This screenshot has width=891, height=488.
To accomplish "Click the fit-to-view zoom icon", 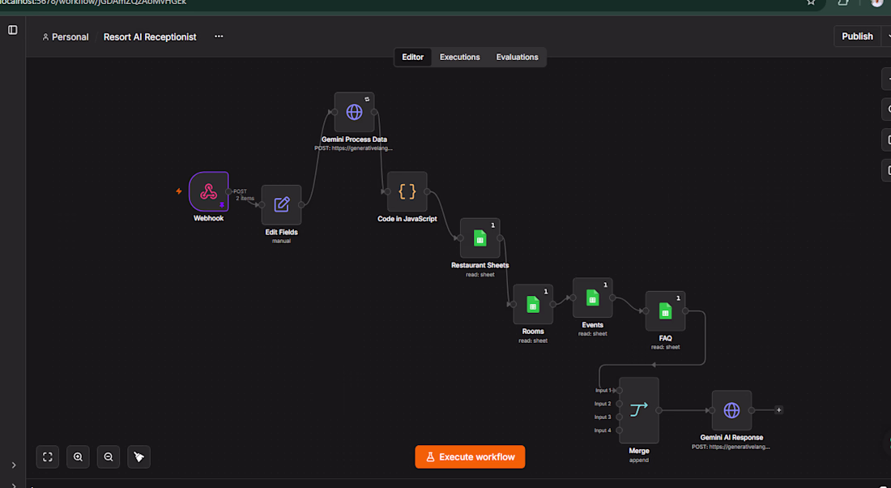I will (x=48, y=456).
